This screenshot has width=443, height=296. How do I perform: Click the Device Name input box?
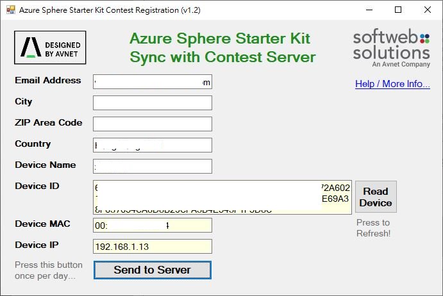click(x=153, y=167)
